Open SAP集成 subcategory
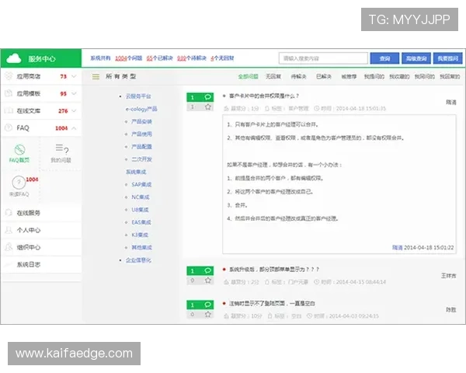 click(141, 184)
